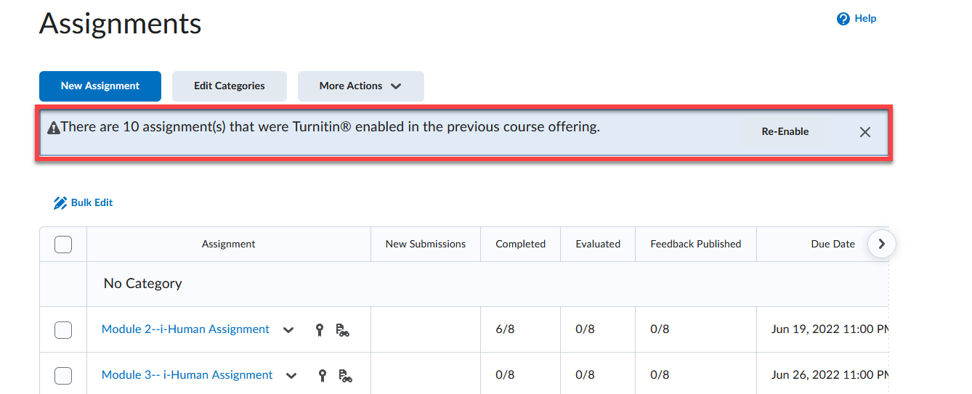972x394 pixels.
Task: Click the Bulk Edit pencil icon
Action: tap(60, 203)
